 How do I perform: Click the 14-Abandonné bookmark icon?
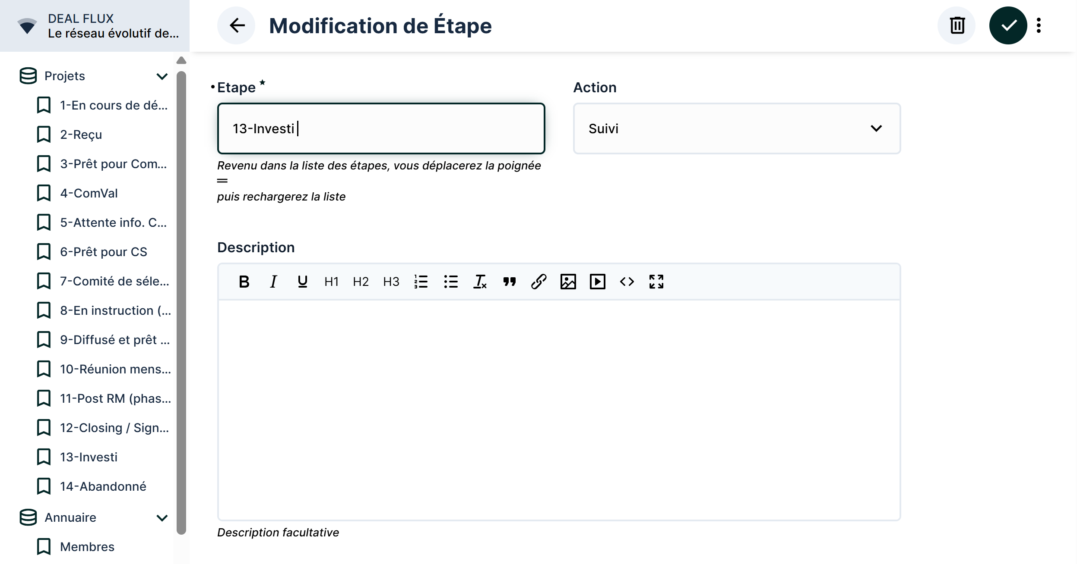click(x=44, y=486)
